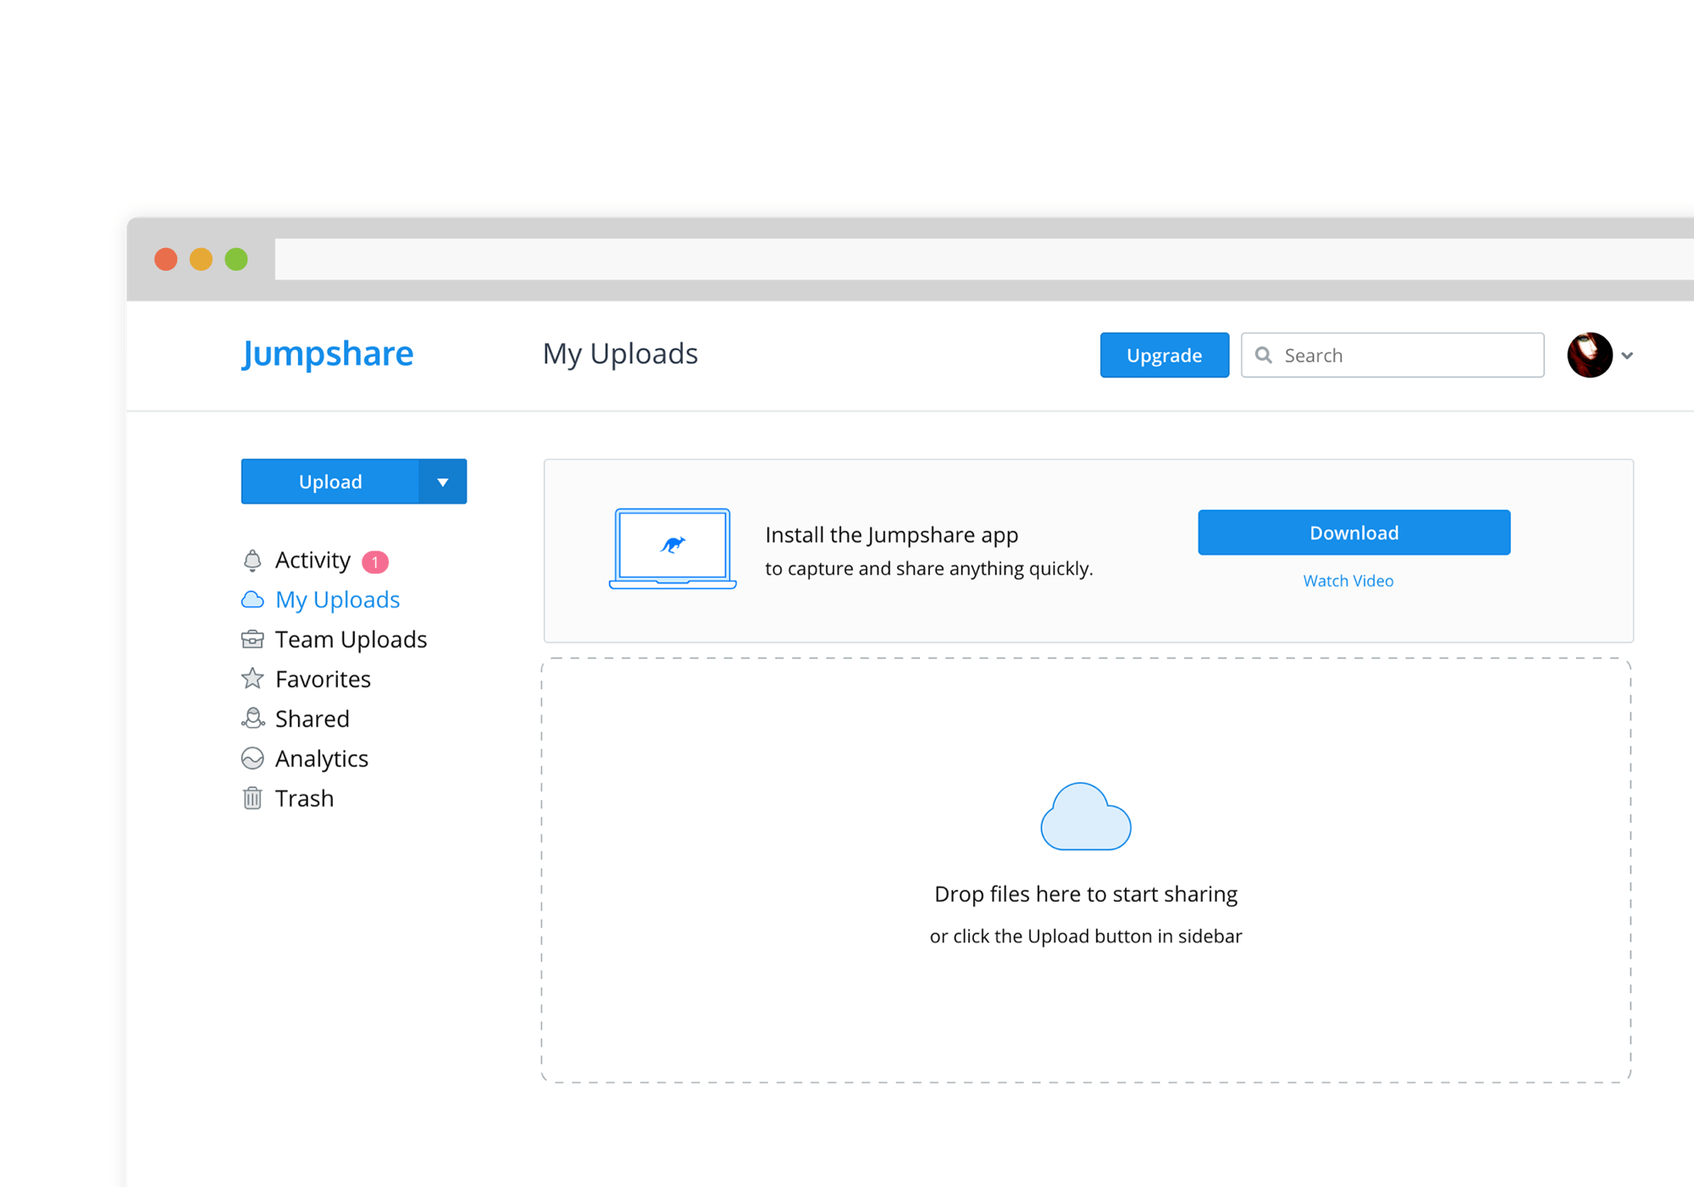Screen dimensions: 1694x1187
Task: Click the Activity bell icon
Action: (x=252, y=560)
